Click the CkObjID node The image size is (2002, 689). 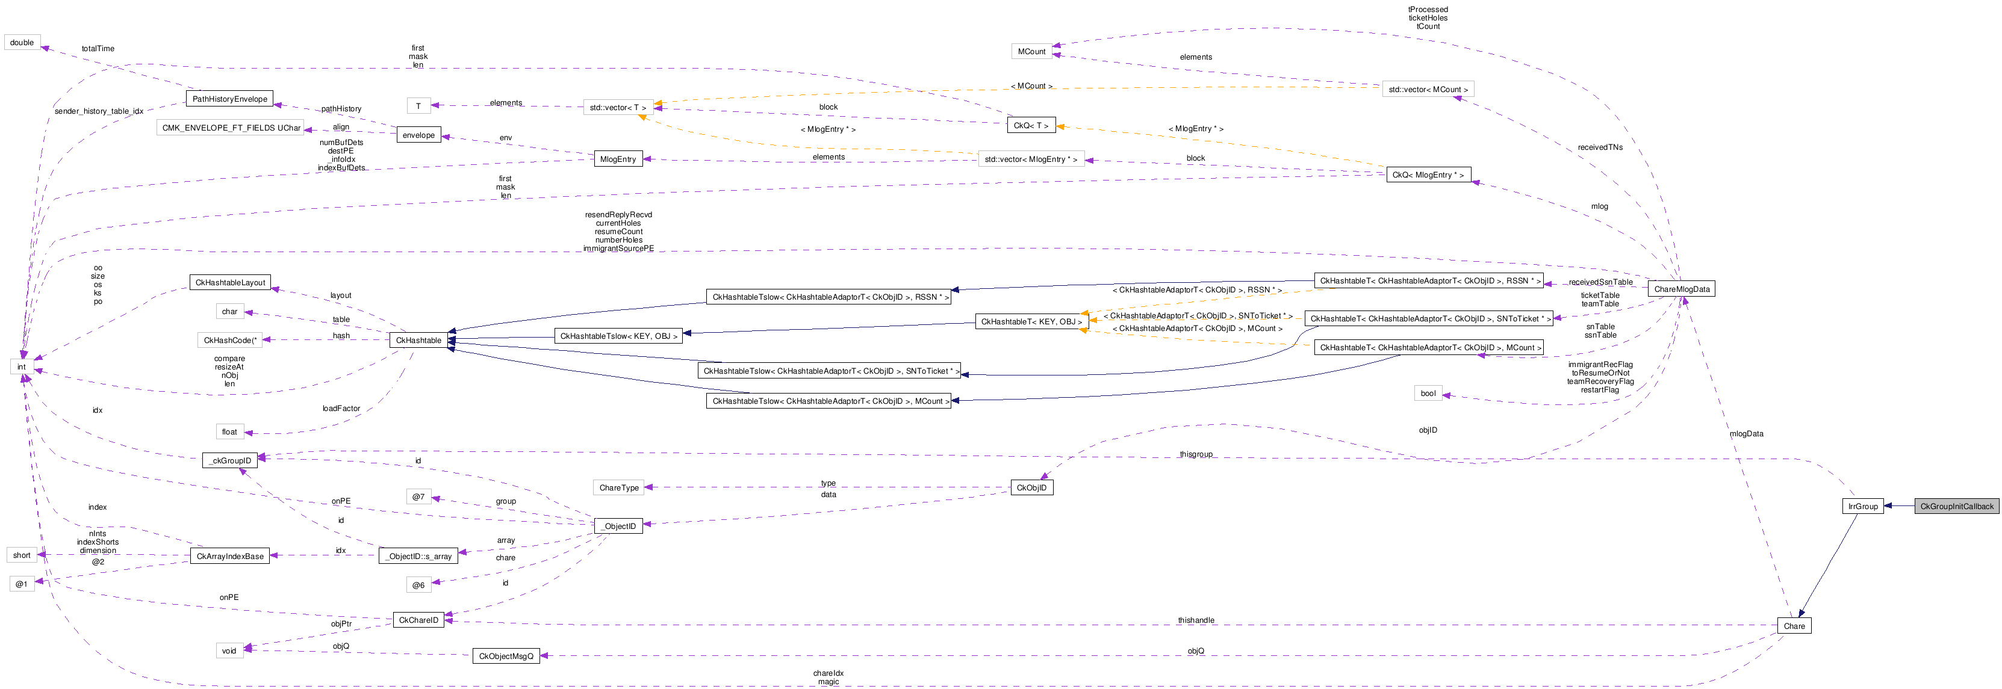click(1031, 488)
